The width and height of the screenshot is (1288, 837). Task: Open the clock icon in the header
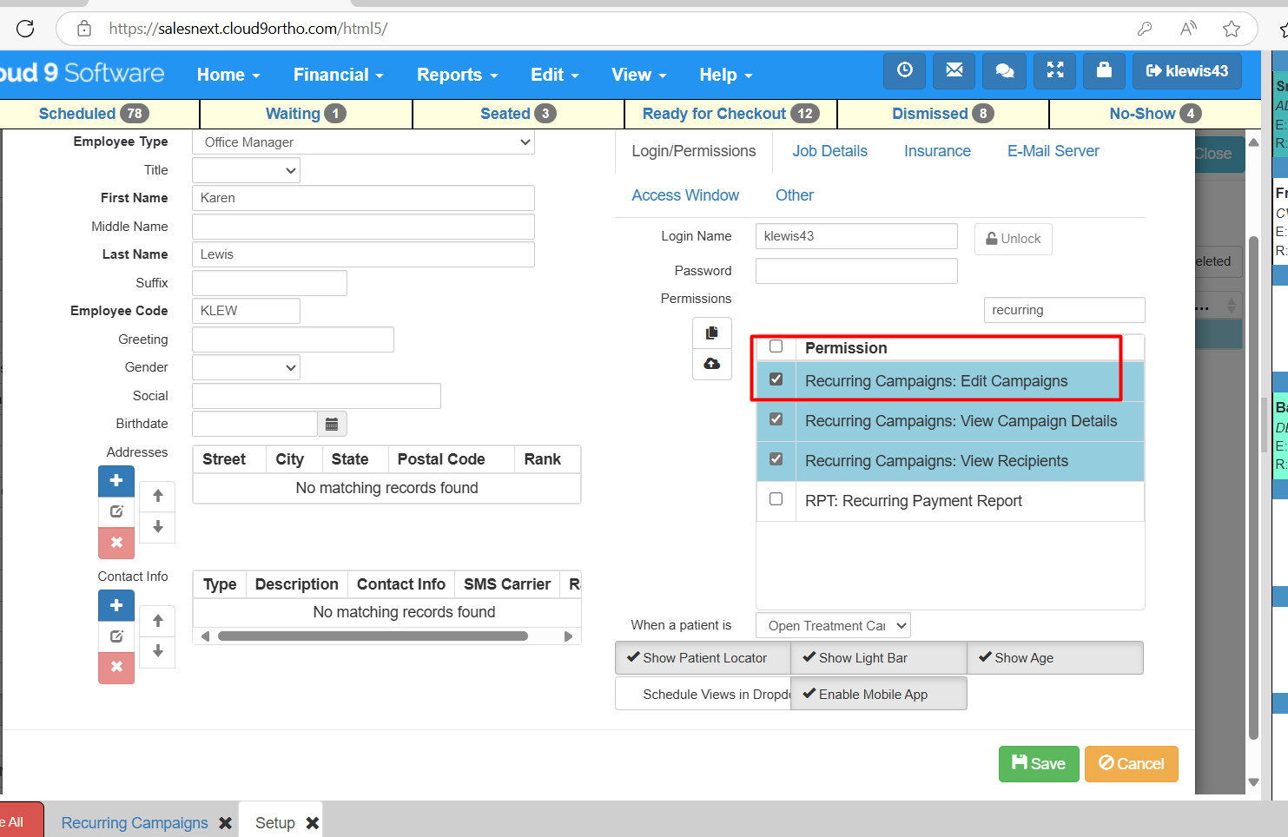[904, 71]
